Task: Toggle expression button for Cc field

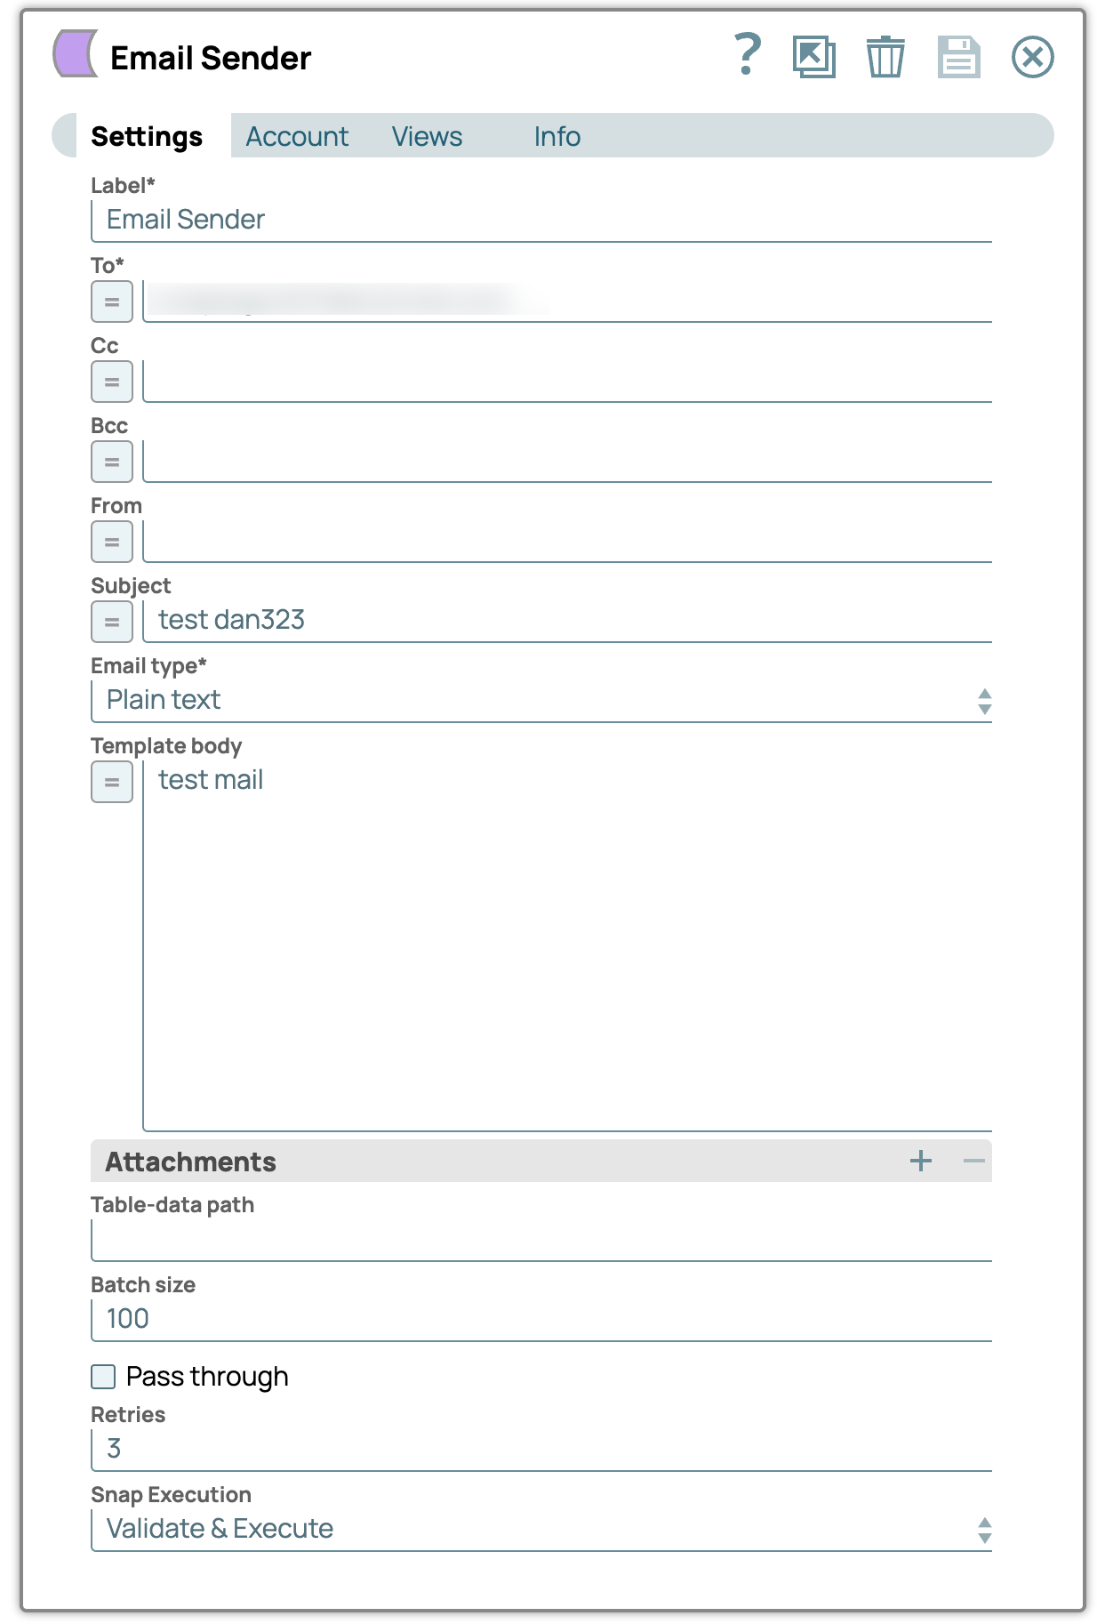Action: click(x=112, y=382)
